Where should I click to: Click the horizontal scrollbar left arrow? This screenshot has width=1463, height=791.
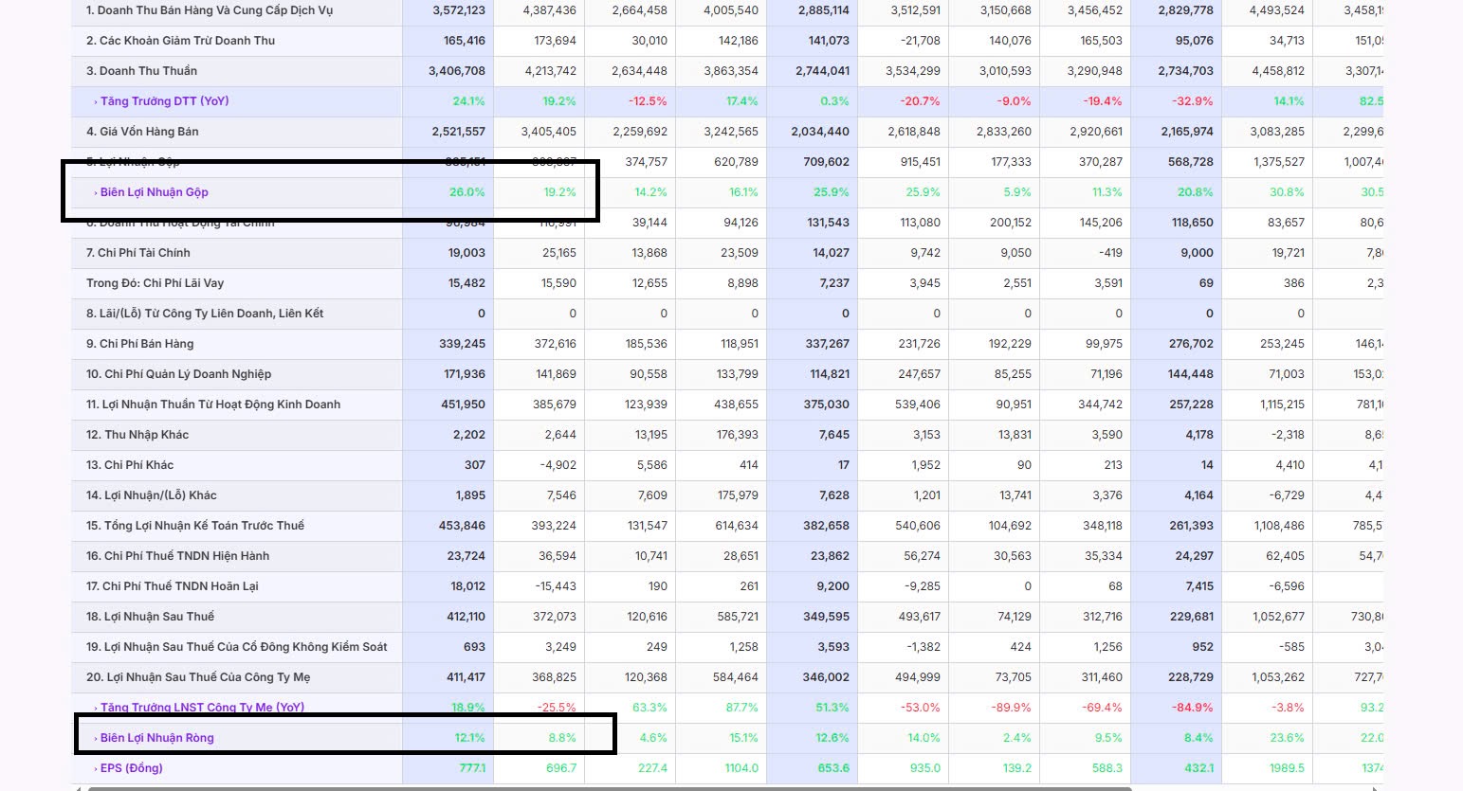(78, 787)
